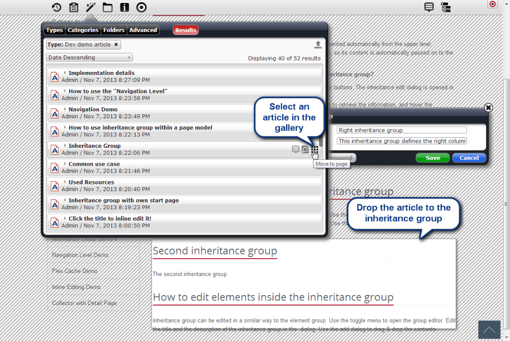Open the folder gallery icon in toolbar
The height and width of the screenshot is (341, 510).
click(107, 7)
